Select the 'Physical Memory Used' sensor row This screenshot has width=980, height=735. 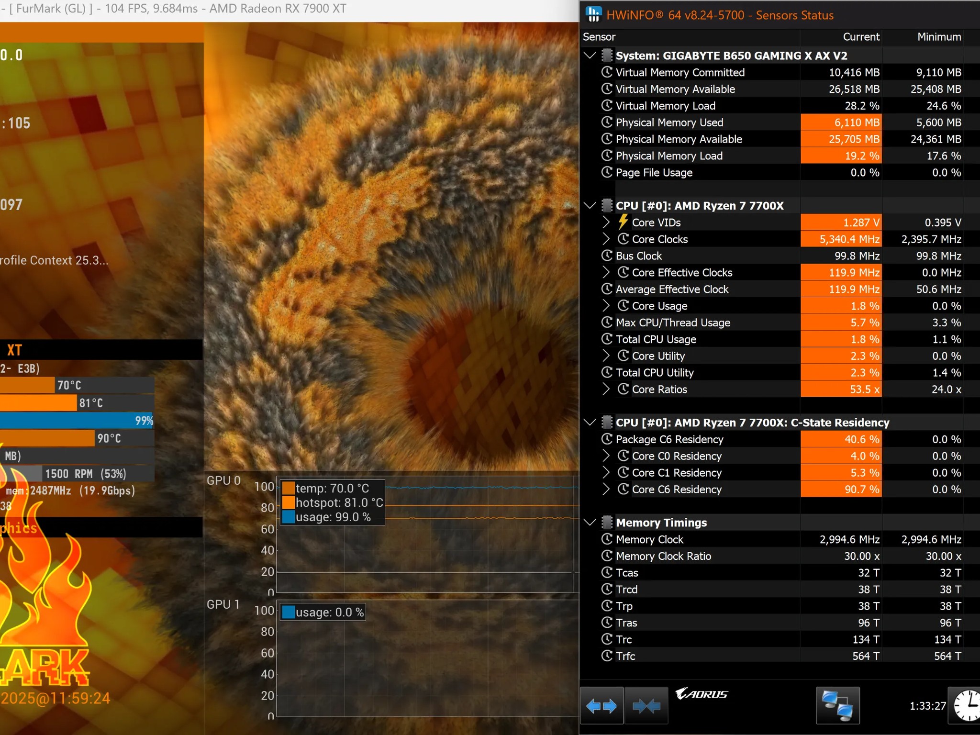(780, 122)
